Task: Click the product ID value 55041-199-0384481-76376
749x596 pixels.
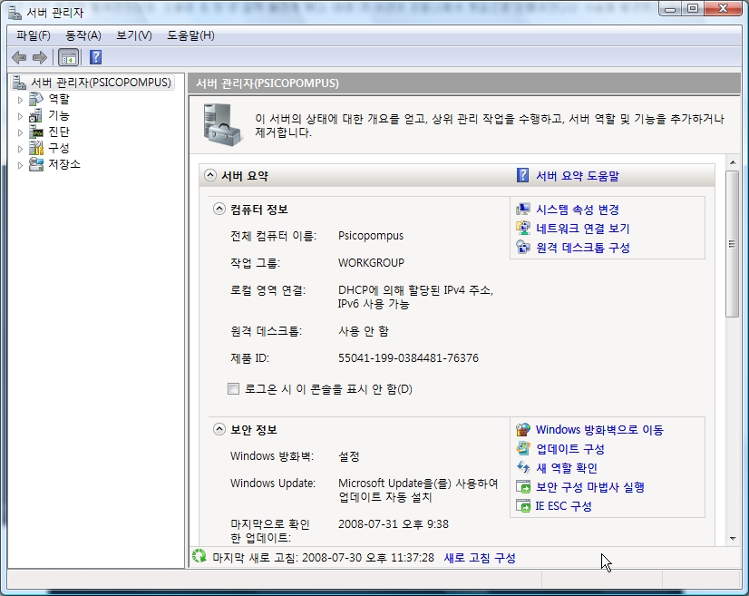Action: tap(408, 358)
